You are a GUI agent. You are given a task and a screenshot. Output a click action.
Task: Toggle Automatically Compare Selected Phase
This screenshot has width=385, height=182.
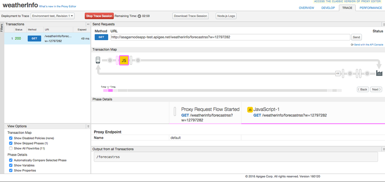coord(10,160)
